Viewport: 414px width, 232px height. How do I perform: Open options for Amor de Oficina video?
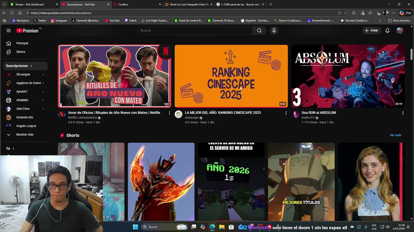(x=169, y=113)
